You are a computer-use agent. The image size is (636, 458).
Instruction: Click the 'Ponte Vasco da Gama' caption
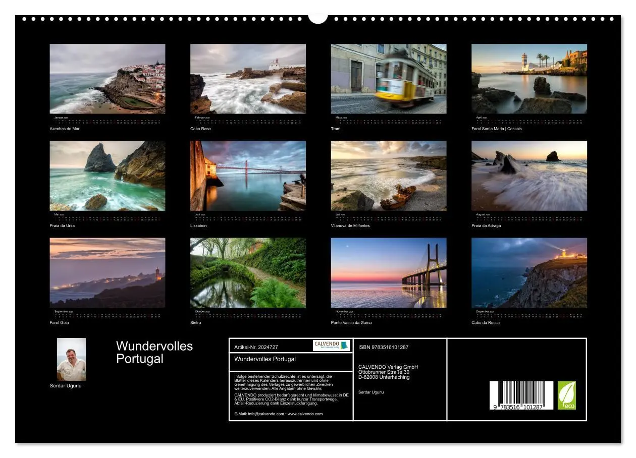pyautogui.click(x=351, y=323)
